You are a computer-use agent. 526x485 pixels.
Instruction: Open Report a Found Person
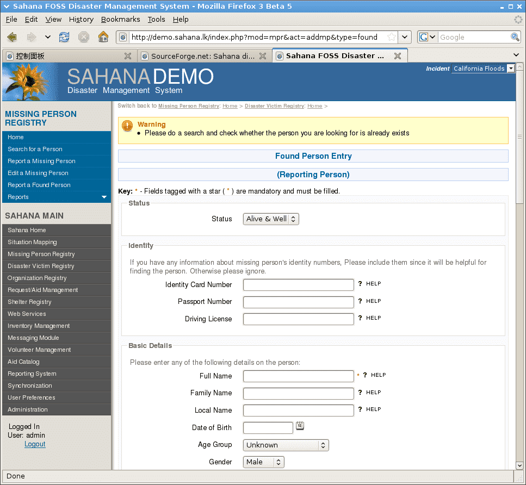coord(57,185)
